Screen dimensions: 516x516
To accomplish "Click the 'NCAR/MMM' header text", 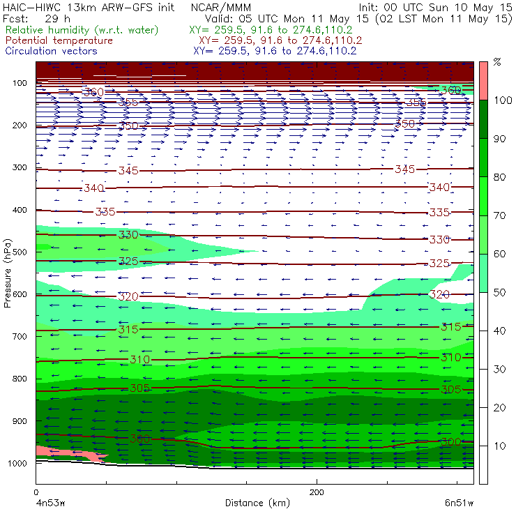I will coord(221,8).
